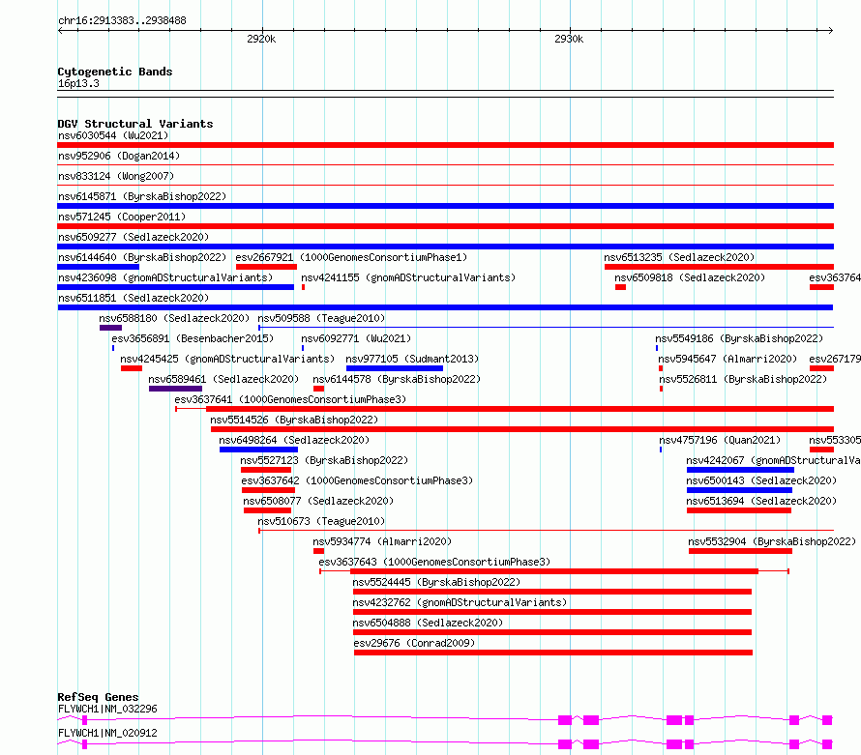
Task: Select esv3637643 (1000GenomesConsortiumPhase3) label
Action: tap(434, 562)
